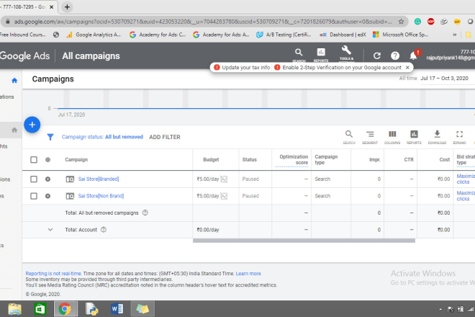
Task: Sort by the Optimization score column header
Action: (294, 159)
